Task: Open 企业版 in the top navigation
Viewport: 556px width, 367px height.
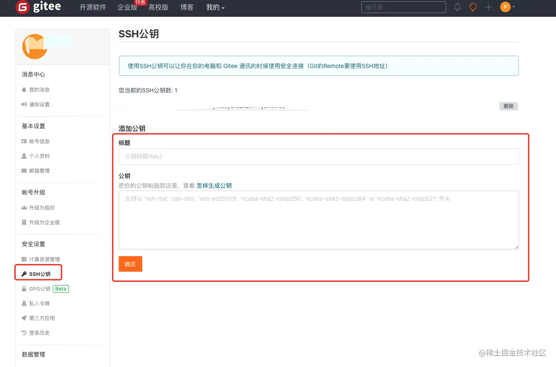Action: [x=127, y=8]
